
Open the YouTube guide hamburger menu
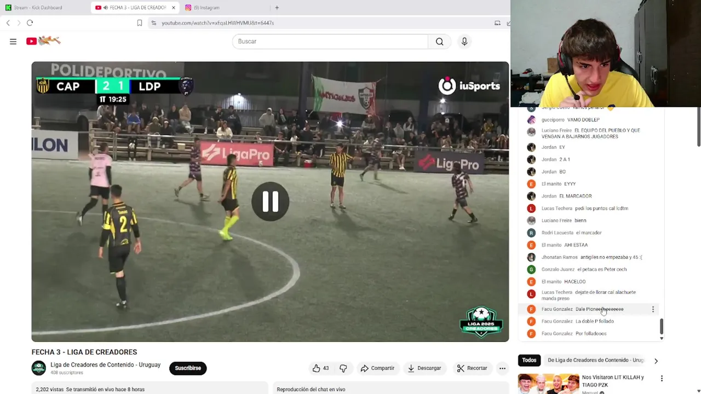pos(13,42)
